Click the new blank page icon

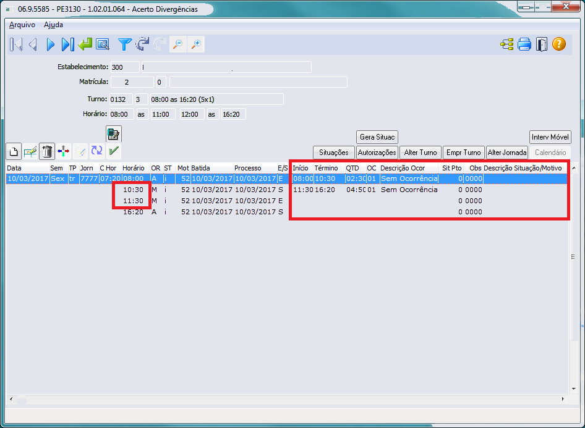14,151
